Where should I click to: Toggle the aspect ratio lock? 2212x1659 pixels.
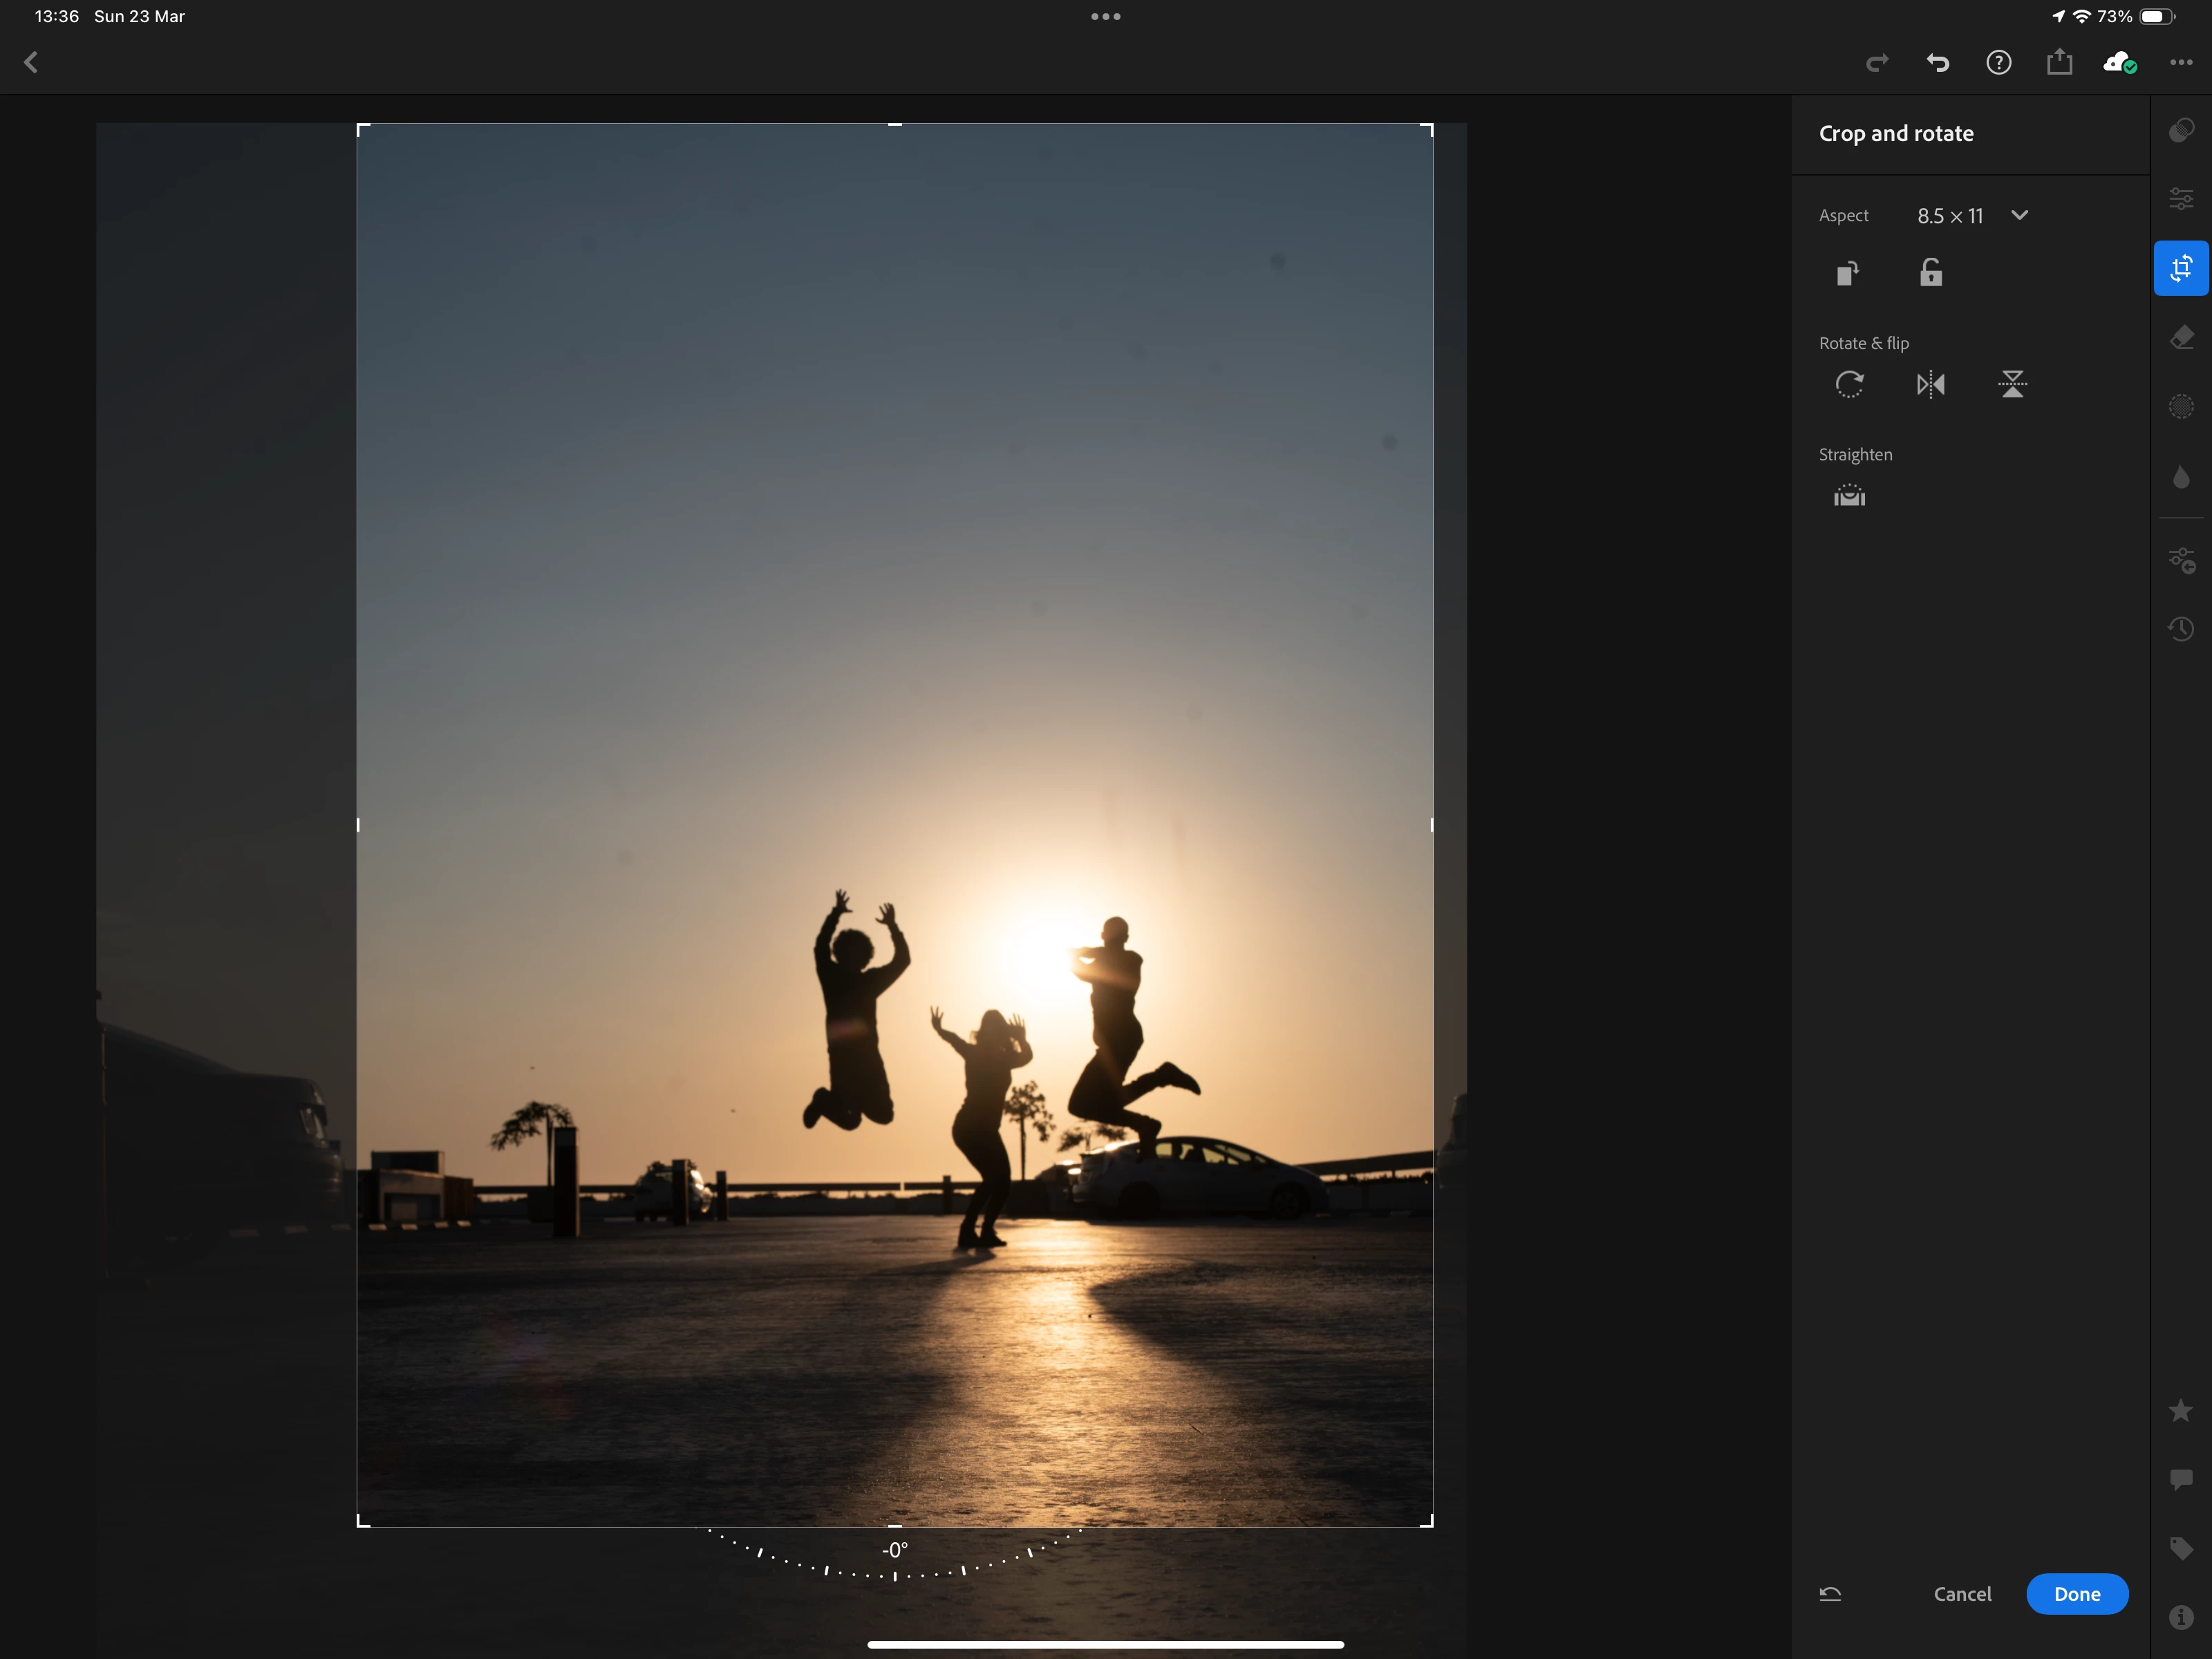click(1930, 273)
